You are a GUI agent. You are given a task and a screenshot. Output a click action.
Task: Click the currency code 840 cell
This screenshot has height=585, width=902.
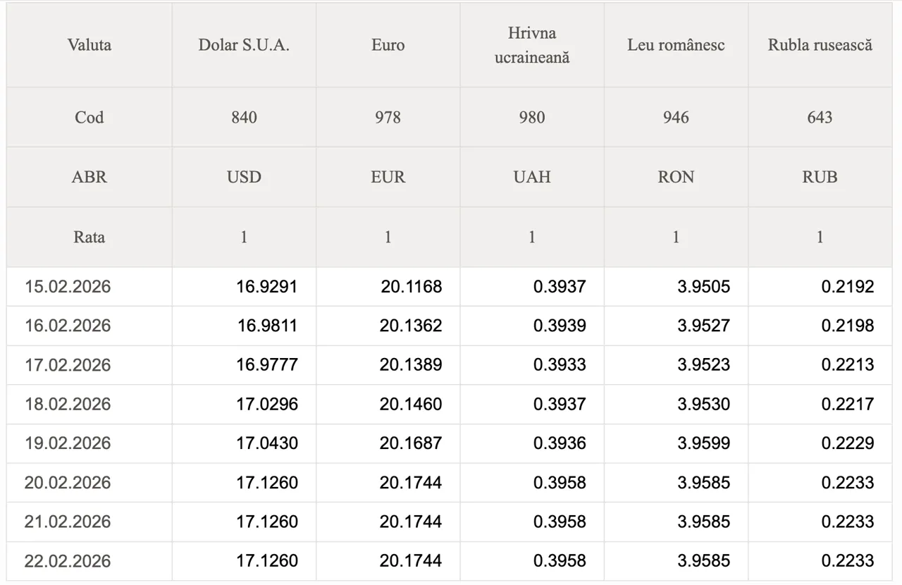[244, 117]
